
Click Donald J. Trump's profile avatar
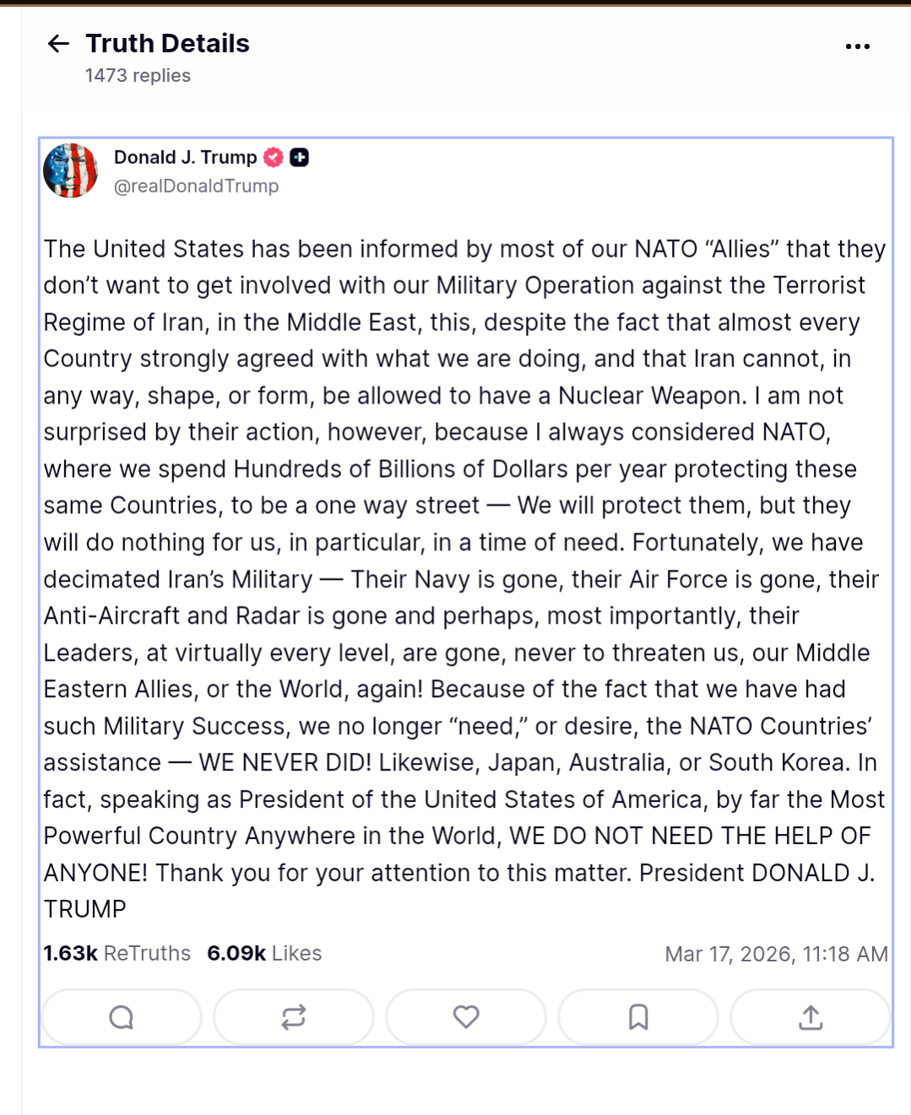click(71, 170)
